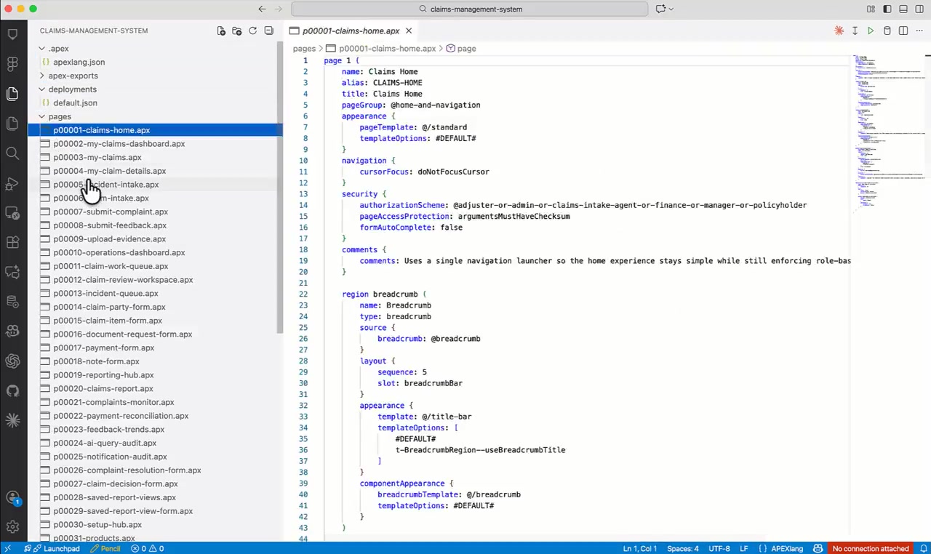
Task: Open the AI chat sparkle icon in activity bar
Action: [x=12, y=272]
